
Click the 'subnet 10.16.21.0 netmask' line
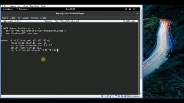click(26, 41)
